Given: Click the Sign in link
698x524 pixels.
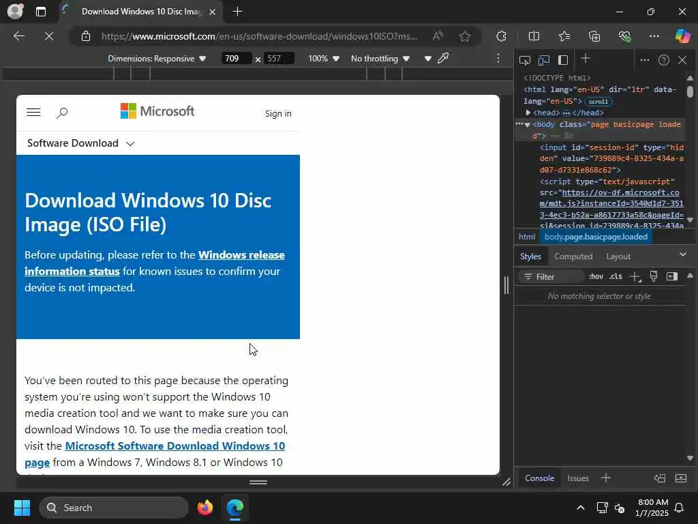Looking at the screenshot, I should pos(278,114).
